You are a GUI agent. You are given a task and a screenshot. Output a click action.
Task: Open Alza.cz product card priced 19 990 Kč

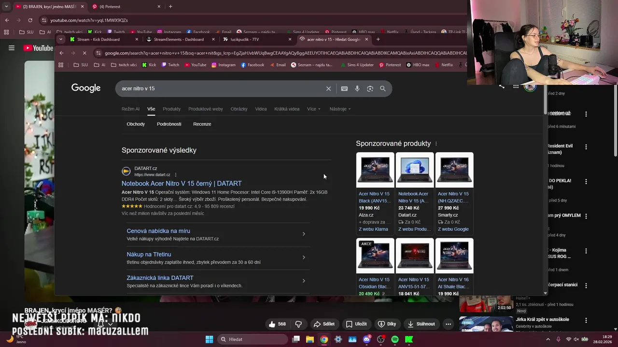(375, 193)
